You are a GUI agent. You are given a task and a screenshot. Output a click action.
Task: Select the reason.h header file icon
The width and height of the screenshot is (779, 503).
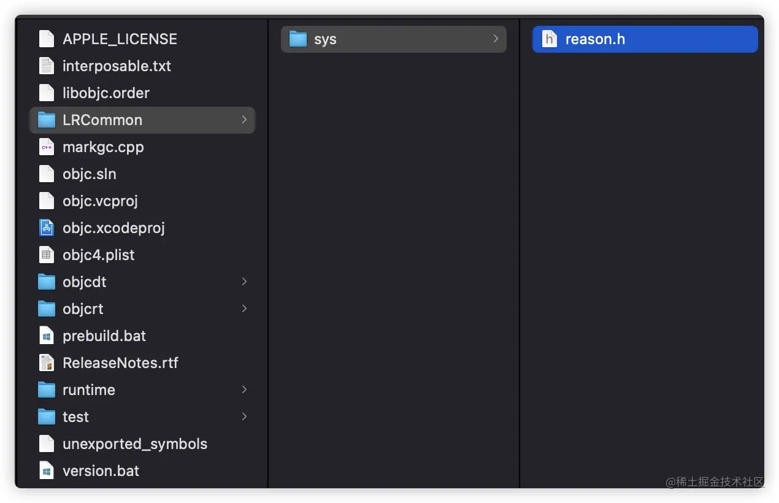click(550, 39)
